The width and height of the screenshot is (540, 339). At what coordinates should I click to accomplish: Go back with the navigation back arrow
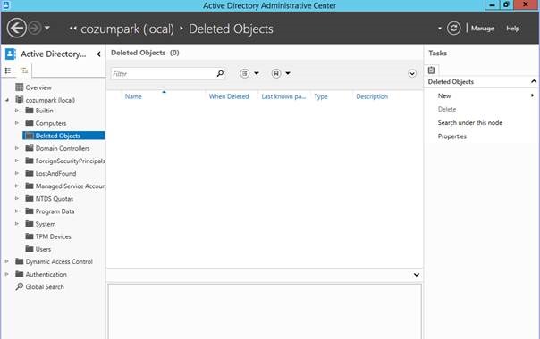(16, 28)
